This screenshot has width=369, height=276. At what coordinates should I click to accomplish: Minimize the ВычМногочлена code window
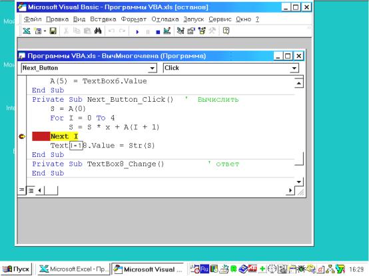pyautogui.click(x=278, y=56)
